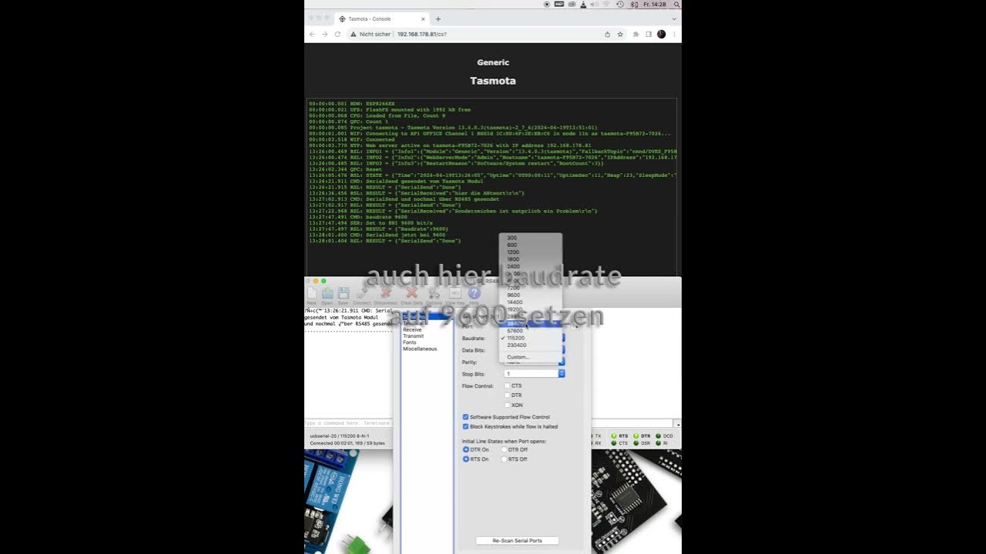Enable XON flow control checkbox
This screenshot has height=554, width=986.
coord(507,405)
